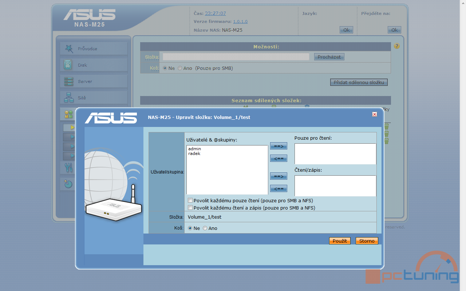Viewport: 466px width, 291px height.
Task: Click the yellow help question mark icon
Action: click(x=397, y=46)
